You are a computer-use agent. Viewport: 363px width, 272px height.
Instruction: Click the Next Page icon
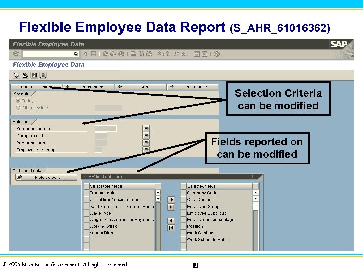tap(177, 54)
